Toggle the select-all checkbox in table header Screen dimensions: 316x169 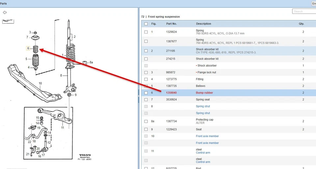146,24
